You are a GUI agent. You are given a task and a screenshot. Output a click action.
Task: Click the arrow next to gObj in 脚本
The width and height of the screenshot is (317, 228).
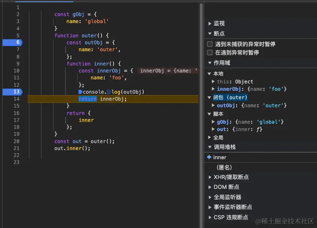pyautogui.click(x=213, y=122)
